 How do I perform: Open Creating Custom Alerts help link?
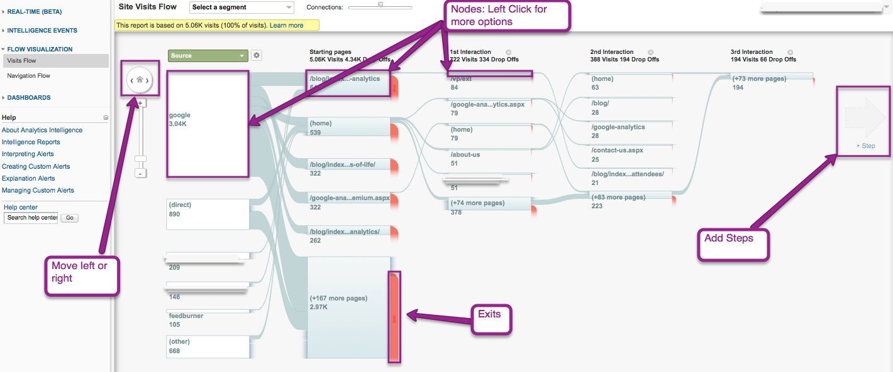tap(36, 167)
